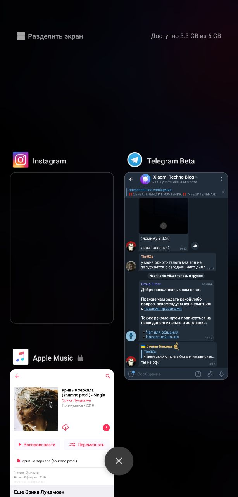
Task: Tap the Telegram Beta title label
Action: point(171,161)
